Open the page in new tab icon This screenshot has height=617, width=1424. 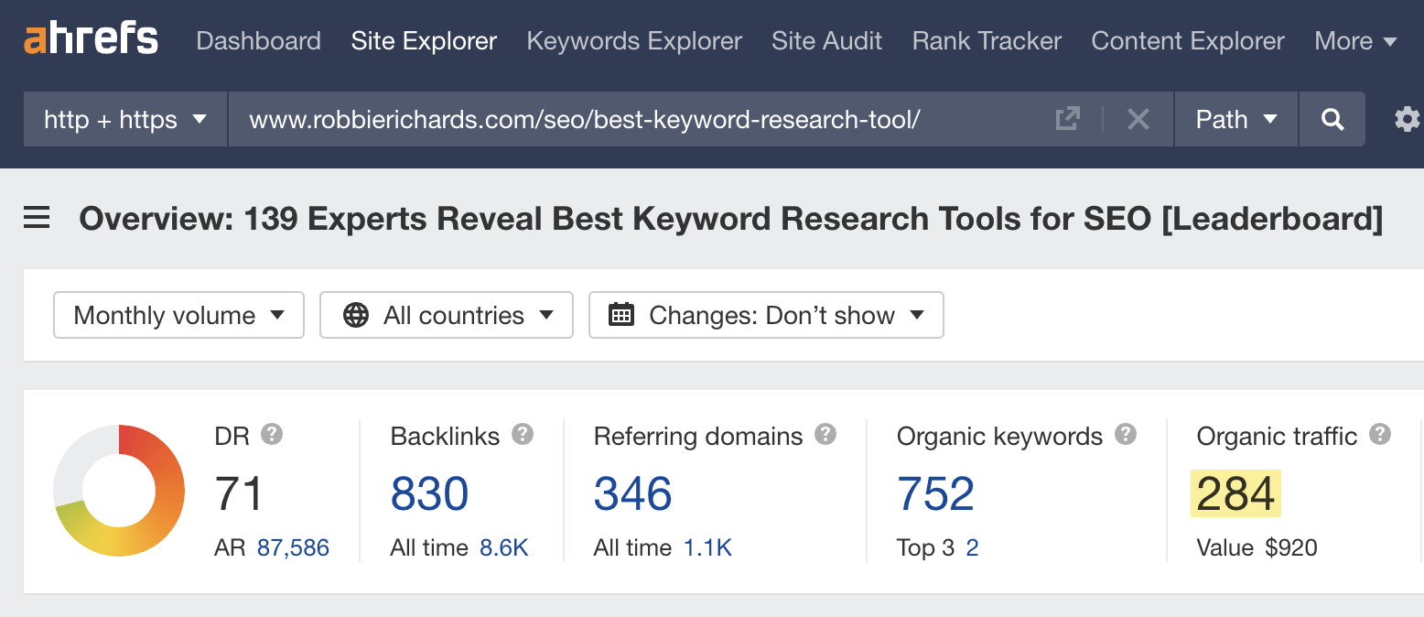(x=1067, y=119)
